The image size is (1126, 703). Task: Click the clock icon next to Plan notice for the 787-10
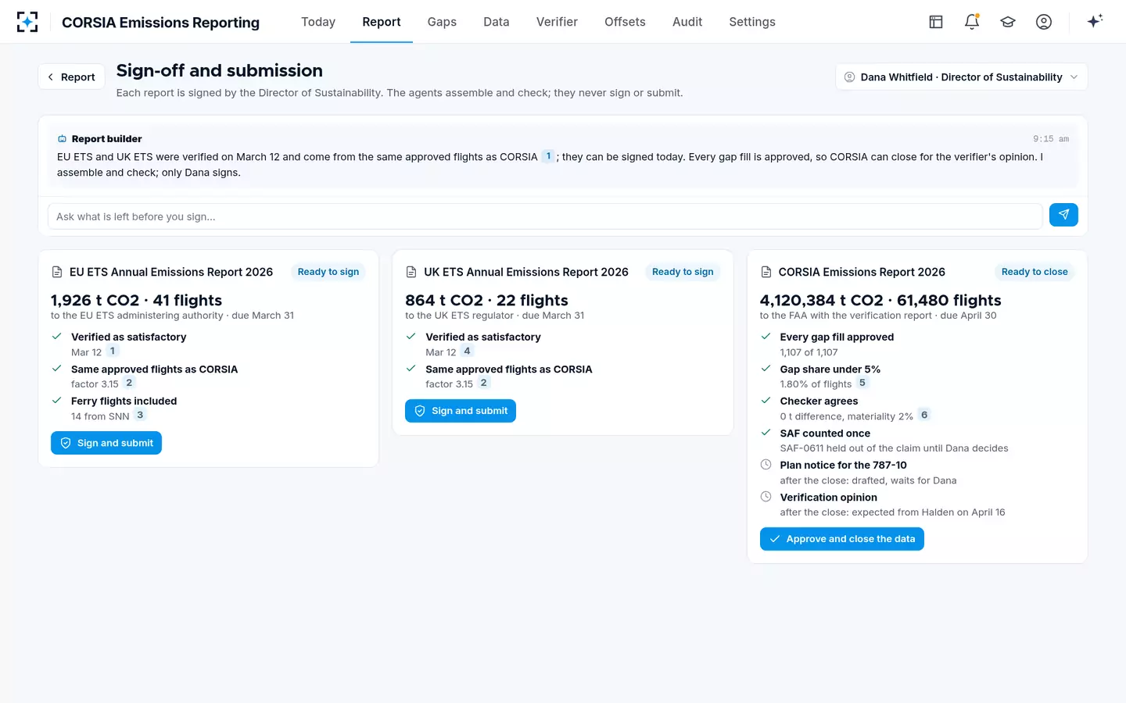tap(766, 465)
